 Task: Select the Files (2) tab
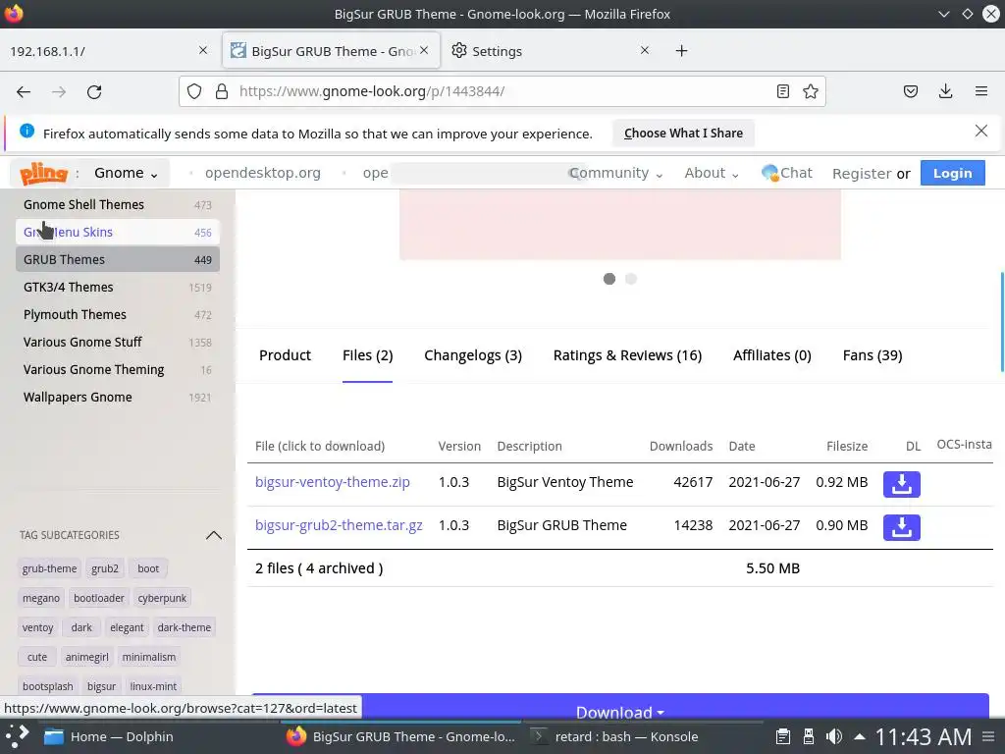pos(367,355)
